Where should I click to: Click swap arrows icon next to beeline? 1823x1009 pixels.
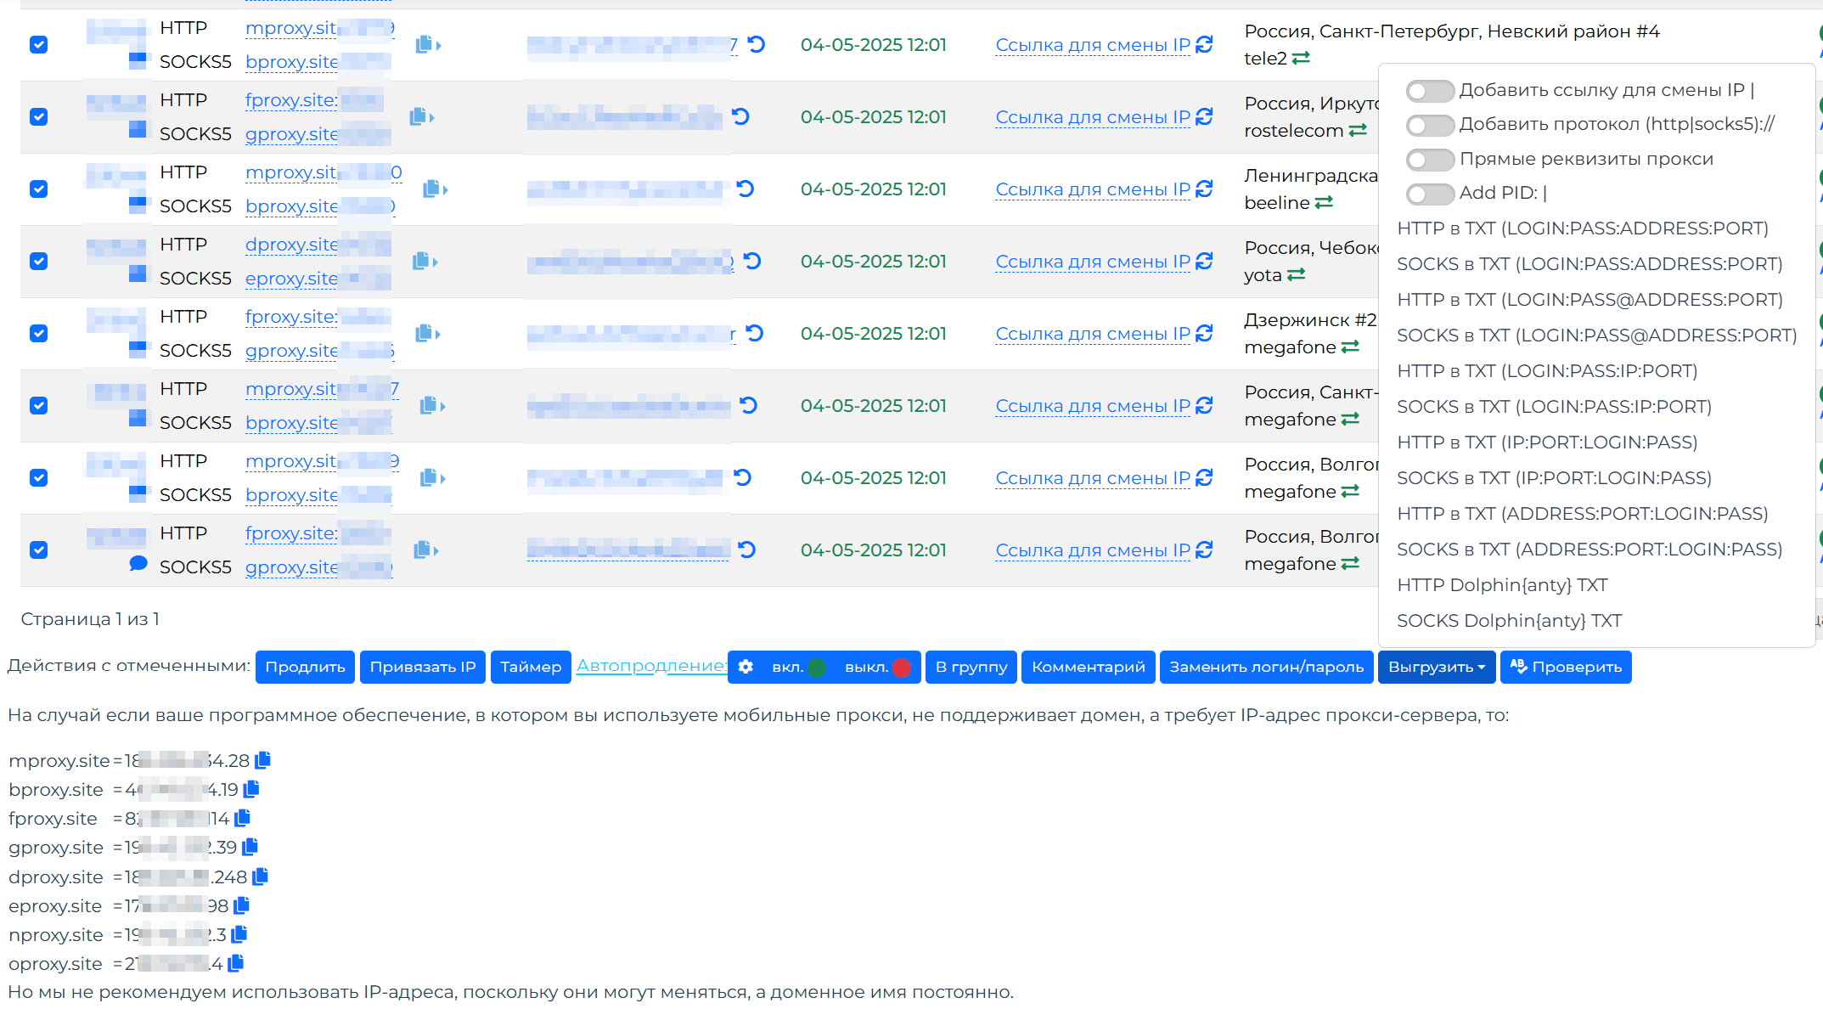[1324, 203]
